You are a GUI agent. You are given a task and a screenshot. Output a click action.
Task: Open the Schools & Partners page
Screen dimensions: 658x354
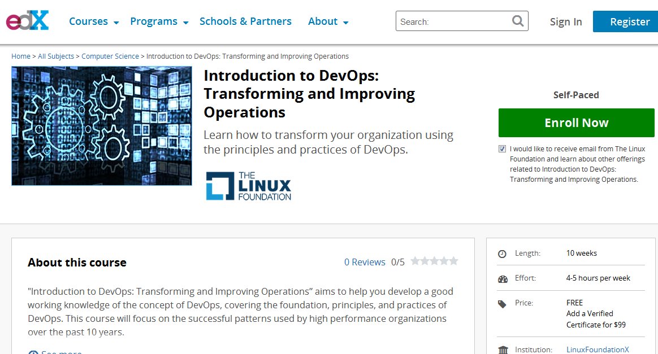point(245,21)
